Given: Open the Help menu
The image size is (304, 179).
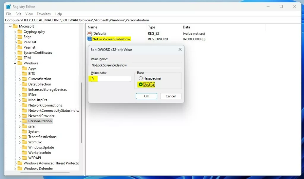Looking at the screenshot, I should tap(58, 14).
